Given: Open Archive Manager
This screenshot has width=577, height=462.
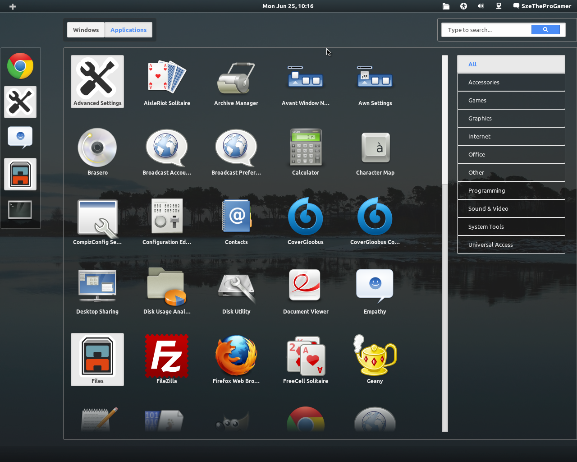Looking at the screenshot, I should click(x=236, y=82).
